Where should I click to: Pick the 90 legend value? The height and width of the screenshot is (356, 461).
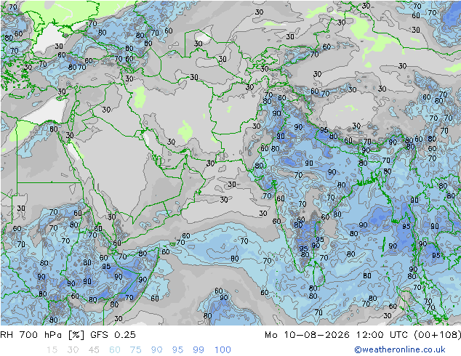(x=157, y=350)
